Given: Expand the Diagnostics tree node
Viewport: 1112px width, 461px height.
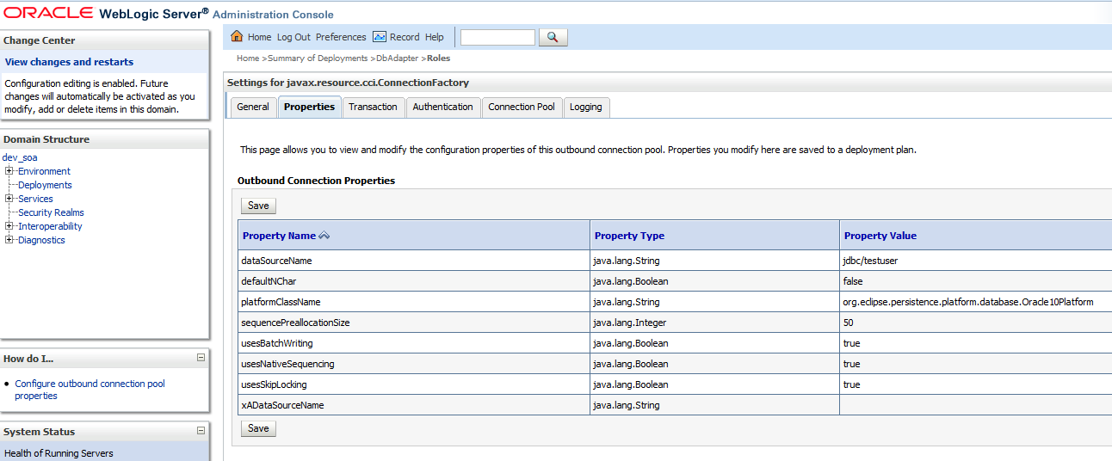Looking at the screenshot, I should [x=9, y=240].
